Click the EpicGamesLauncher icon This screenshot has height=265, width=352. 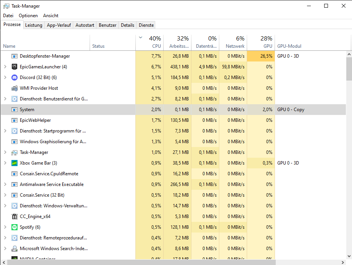[x=14, y=67]
